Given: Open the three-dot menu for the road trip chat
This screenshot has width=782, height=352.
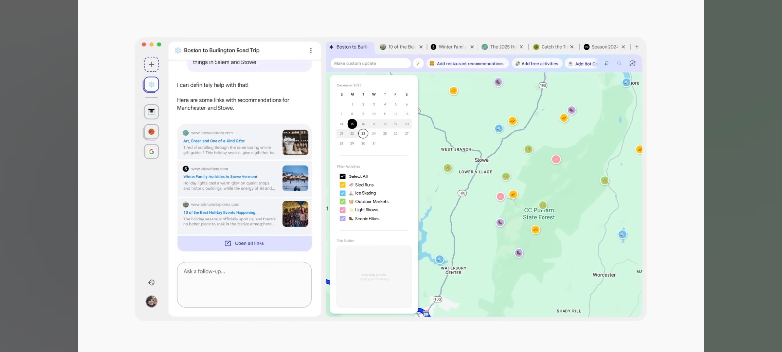Looking at the screenshot, I should tap(311, 50).
